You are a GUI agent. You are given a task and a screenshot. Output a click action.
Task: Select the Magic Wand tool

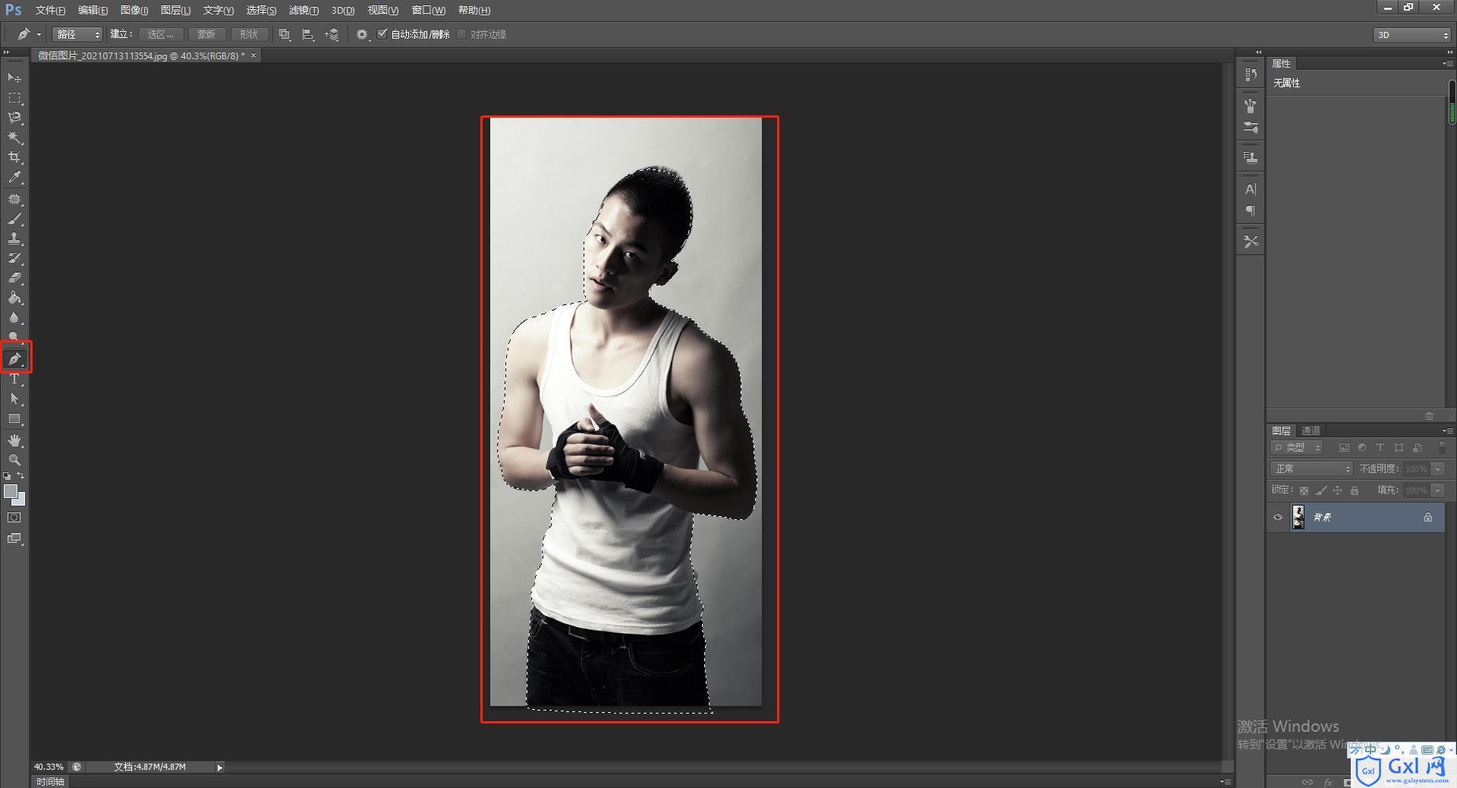(14, 137)
